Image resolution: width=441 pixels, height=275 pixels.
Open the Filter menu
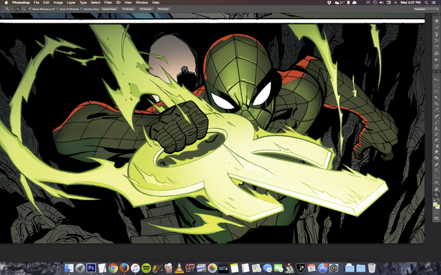tap(108, 3)
